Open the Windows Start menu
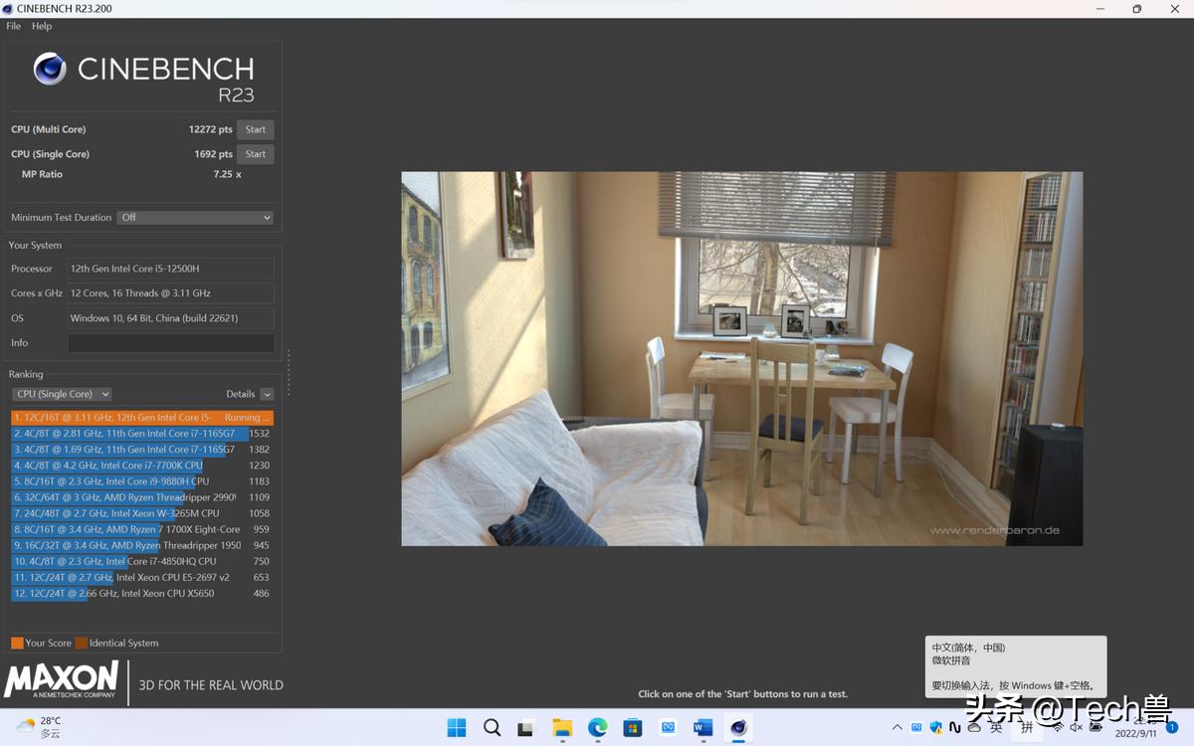Screen dimensions: 1194x746 [457, 728]
